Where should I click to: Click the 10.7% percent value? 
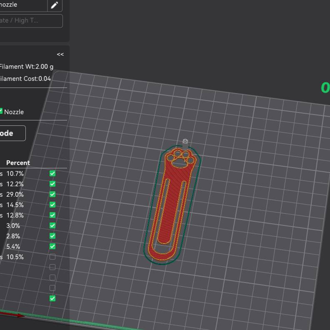[x=15, y=174]
